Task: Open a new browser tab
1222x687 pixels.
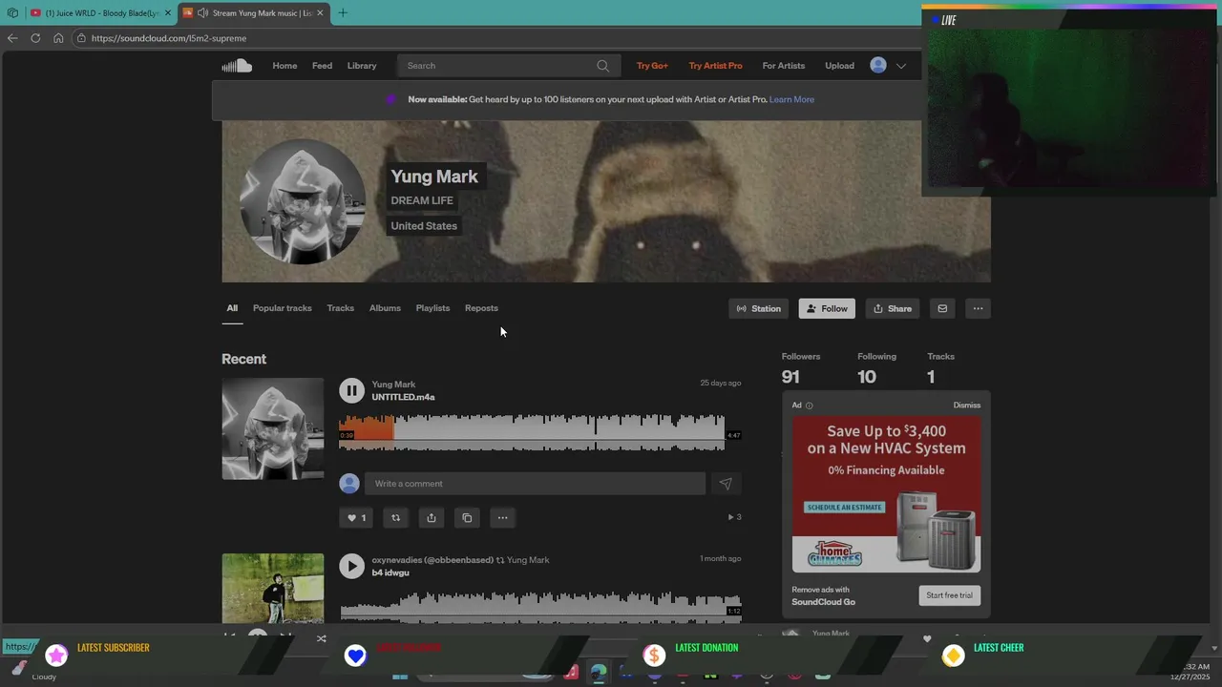Action: [343, 13]
